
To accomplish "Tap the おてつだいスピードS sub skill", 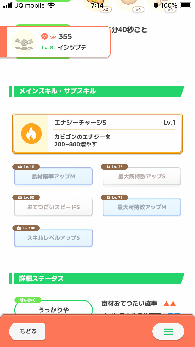I will click(53, 207).
